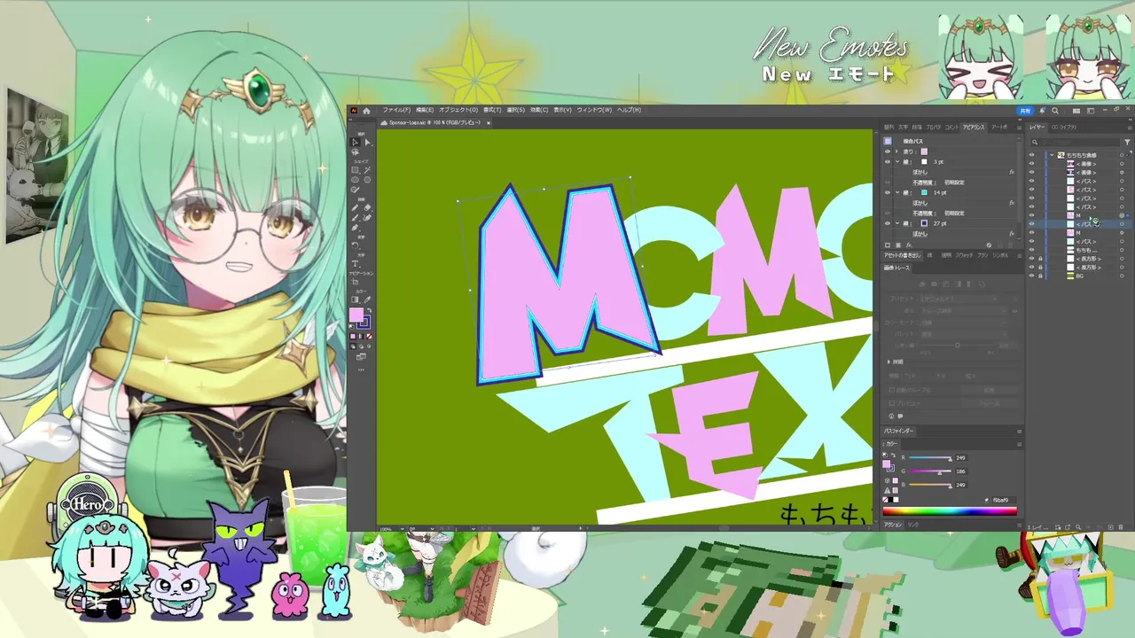This screenshot has width=1135, height=638.
Task: Delete the selected layer with trash icon
Action: 1120,527
